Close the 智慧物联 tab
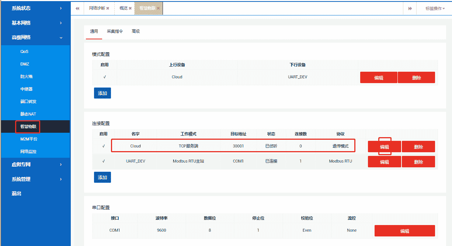 click(158, 8)
